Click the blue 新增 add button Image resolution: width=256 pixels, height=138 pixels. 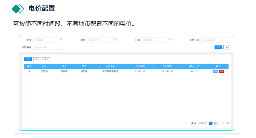pyautogui.click(x=28, y=59)
